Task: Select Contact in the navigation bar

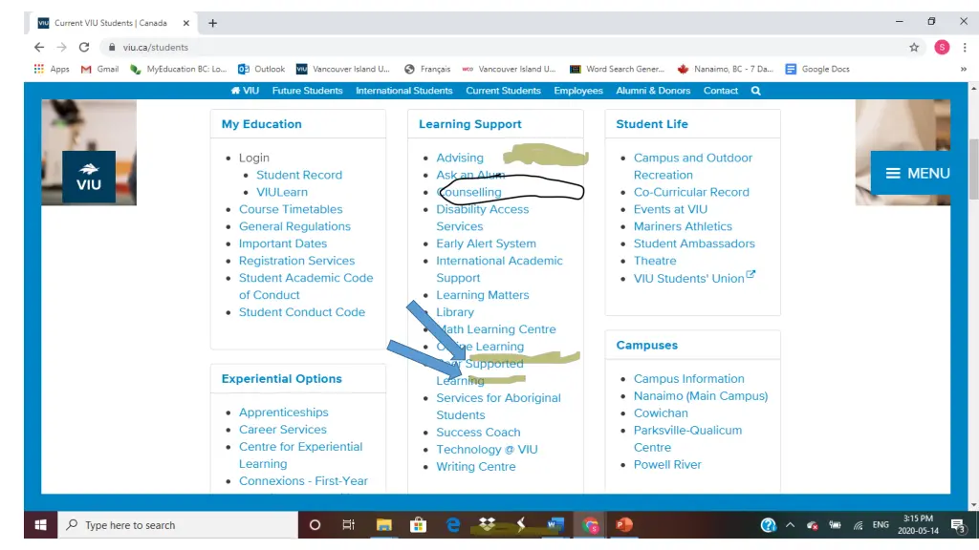Action: coord(721,91)
